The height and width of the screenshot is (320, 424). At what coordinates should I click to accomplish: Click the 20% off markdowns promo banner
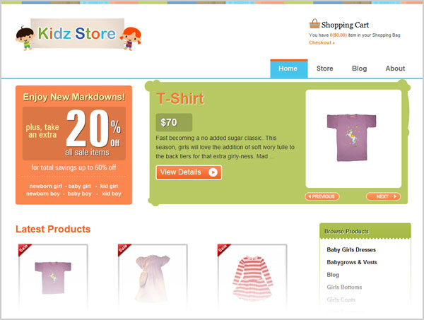73,145
